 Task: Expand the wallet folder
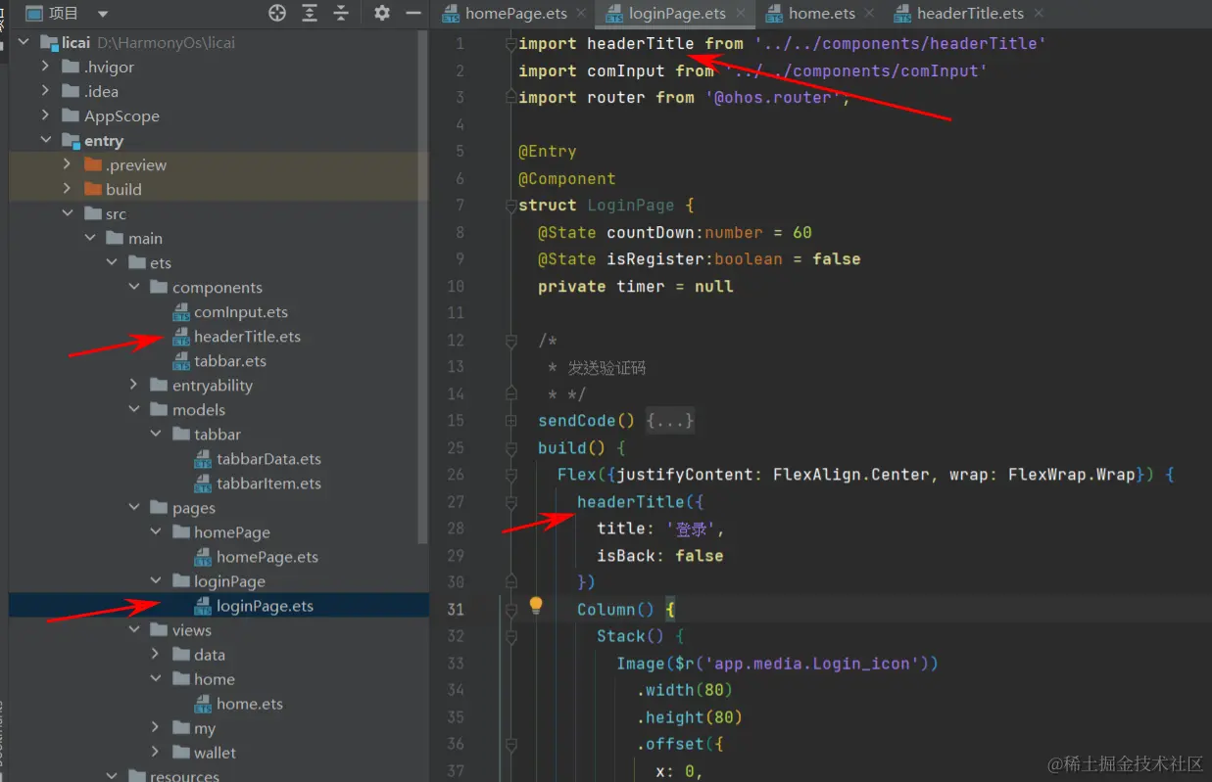pos(156,753)
